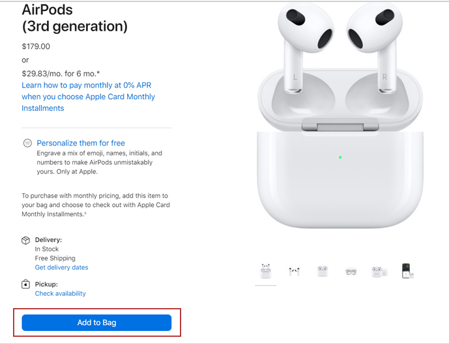Viewport: 449px width, 344px height.
Task: Select the fifth gallery thumbnail
Action: (379, 271)
